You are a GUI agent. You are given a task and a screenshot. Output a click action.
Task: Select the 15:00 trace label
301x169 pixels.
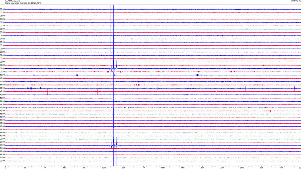tap(2, 108)
